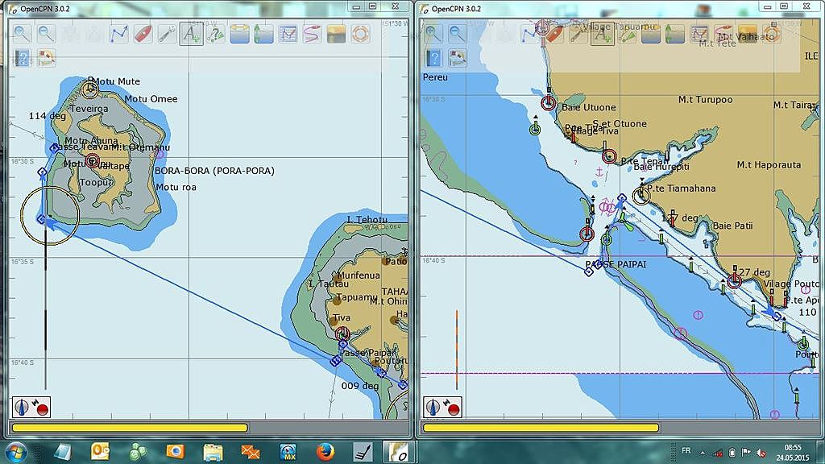Viewport: 825px width, 464px height.
Task: Toggle tide display in left window
Action: tap(240, 34)
